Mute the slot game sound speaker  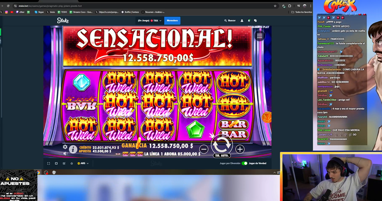[65, 153]
